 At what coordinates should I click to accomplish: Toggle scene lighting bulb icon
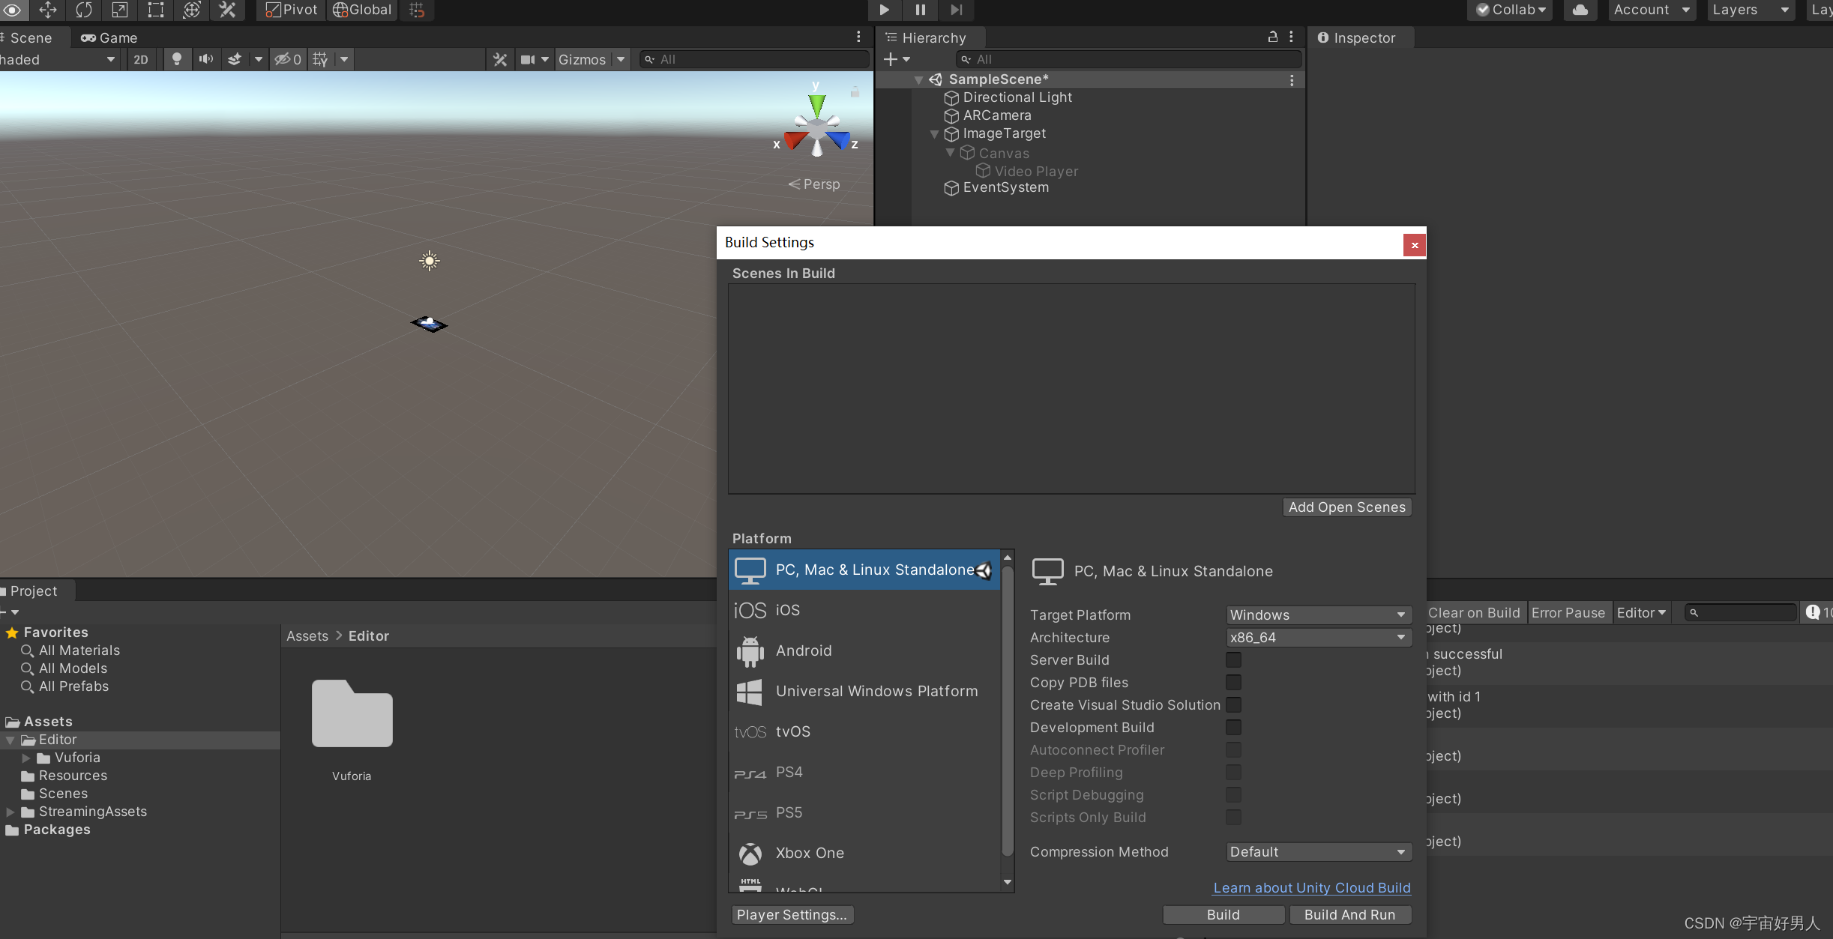pos(177,59)
